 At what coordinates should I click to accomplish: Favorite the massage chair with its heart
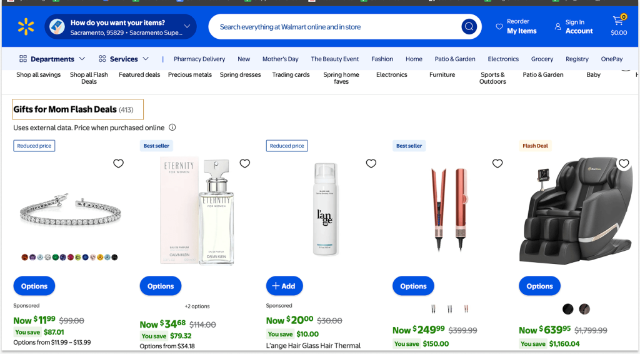point(624,164)
